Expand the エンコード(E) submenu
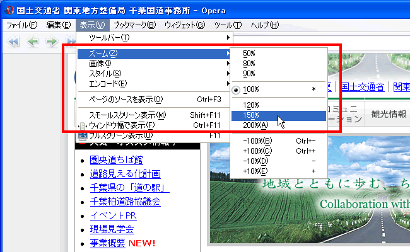 click(154, 84)
